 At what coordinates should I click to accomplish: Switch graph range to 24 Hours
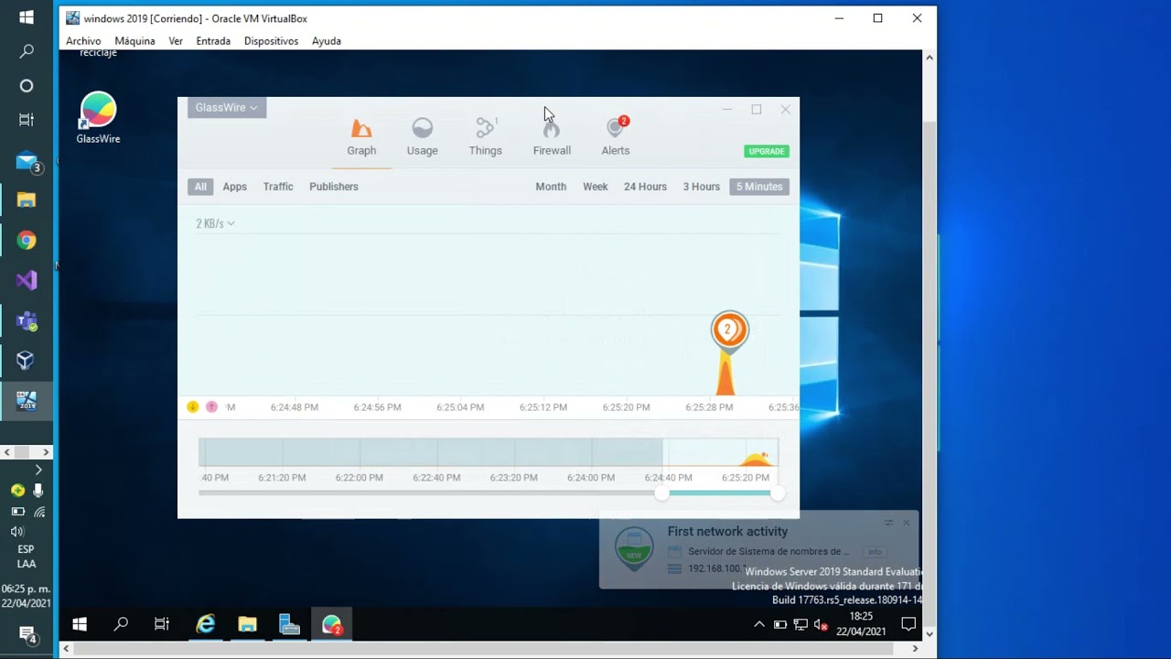pos(645,187)
